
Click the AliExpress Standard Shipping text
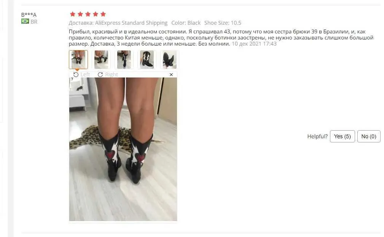click(x=131, y=23)
